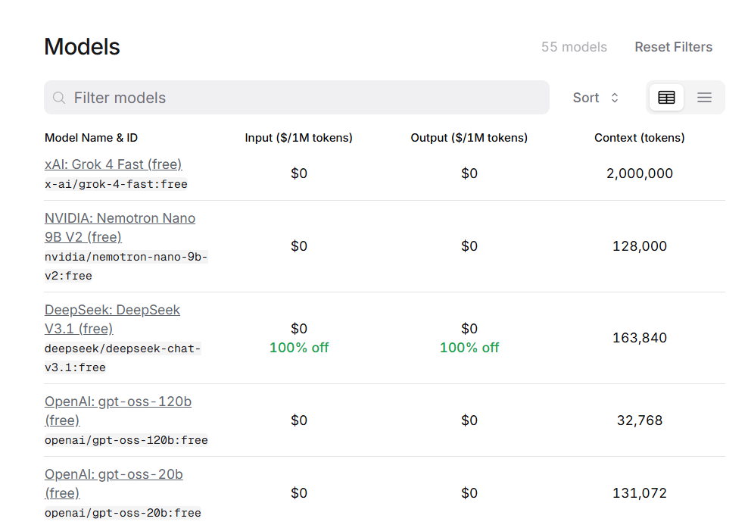Switch to list view layout icon
This screenshot has height=525, width=748.
point(704,98)
